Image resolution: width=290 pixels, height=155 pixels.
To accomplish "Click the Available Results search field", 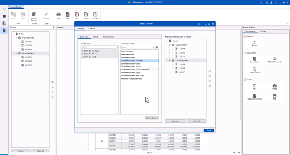I will pyautogui.click(x=137, y=47).
